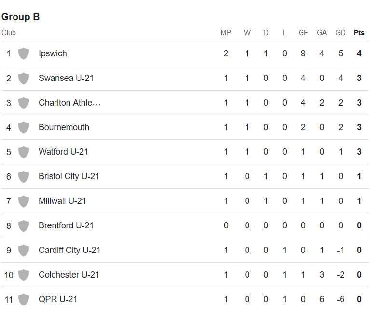Open the Ipswich team link
370x318 pixels.
pyautogui.click(x=53, y=53)
